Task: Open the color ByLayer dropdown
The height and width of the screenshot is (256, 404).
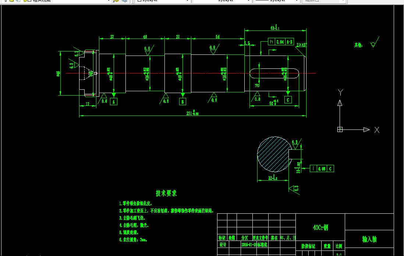Action: click(x=163, y=1)
